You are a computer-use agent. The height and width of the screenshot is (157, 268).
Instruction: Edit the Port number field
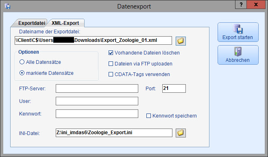174,88
